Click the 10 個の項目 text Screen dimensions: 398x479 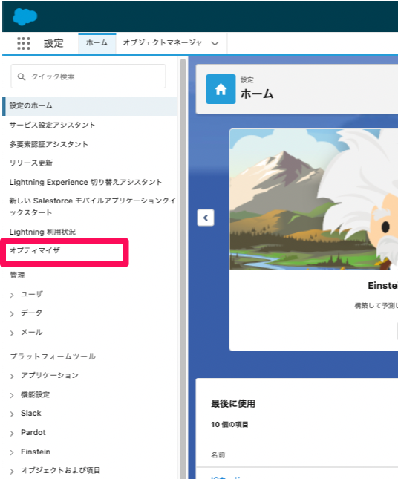tap(229, 425)
